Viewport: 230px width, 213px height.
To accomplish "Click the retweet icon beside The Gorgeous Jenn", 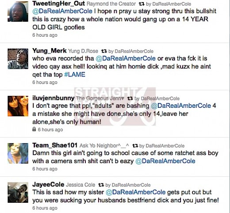I will pyautogui.click(x=130, y=99).
